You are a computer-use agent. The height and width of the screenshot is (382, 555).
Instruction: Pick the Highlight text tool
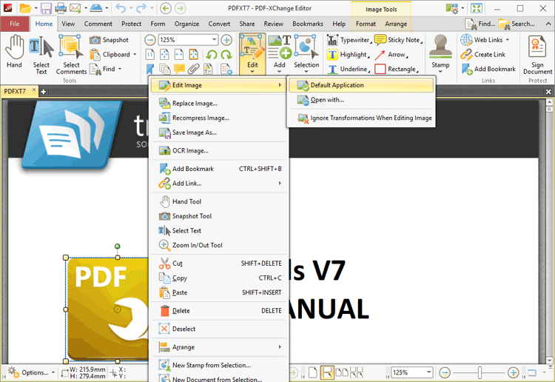(x=348, y=55)
